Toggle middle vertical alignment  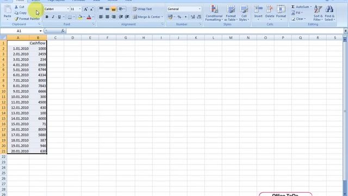click(107, 9)
